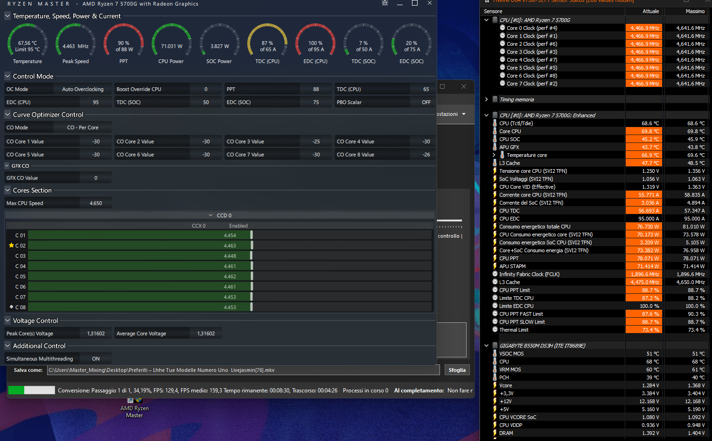The height and width of the screenshot is (441, 712).
Task: Click the Sensore column header
Action: [x=493, y=11]
